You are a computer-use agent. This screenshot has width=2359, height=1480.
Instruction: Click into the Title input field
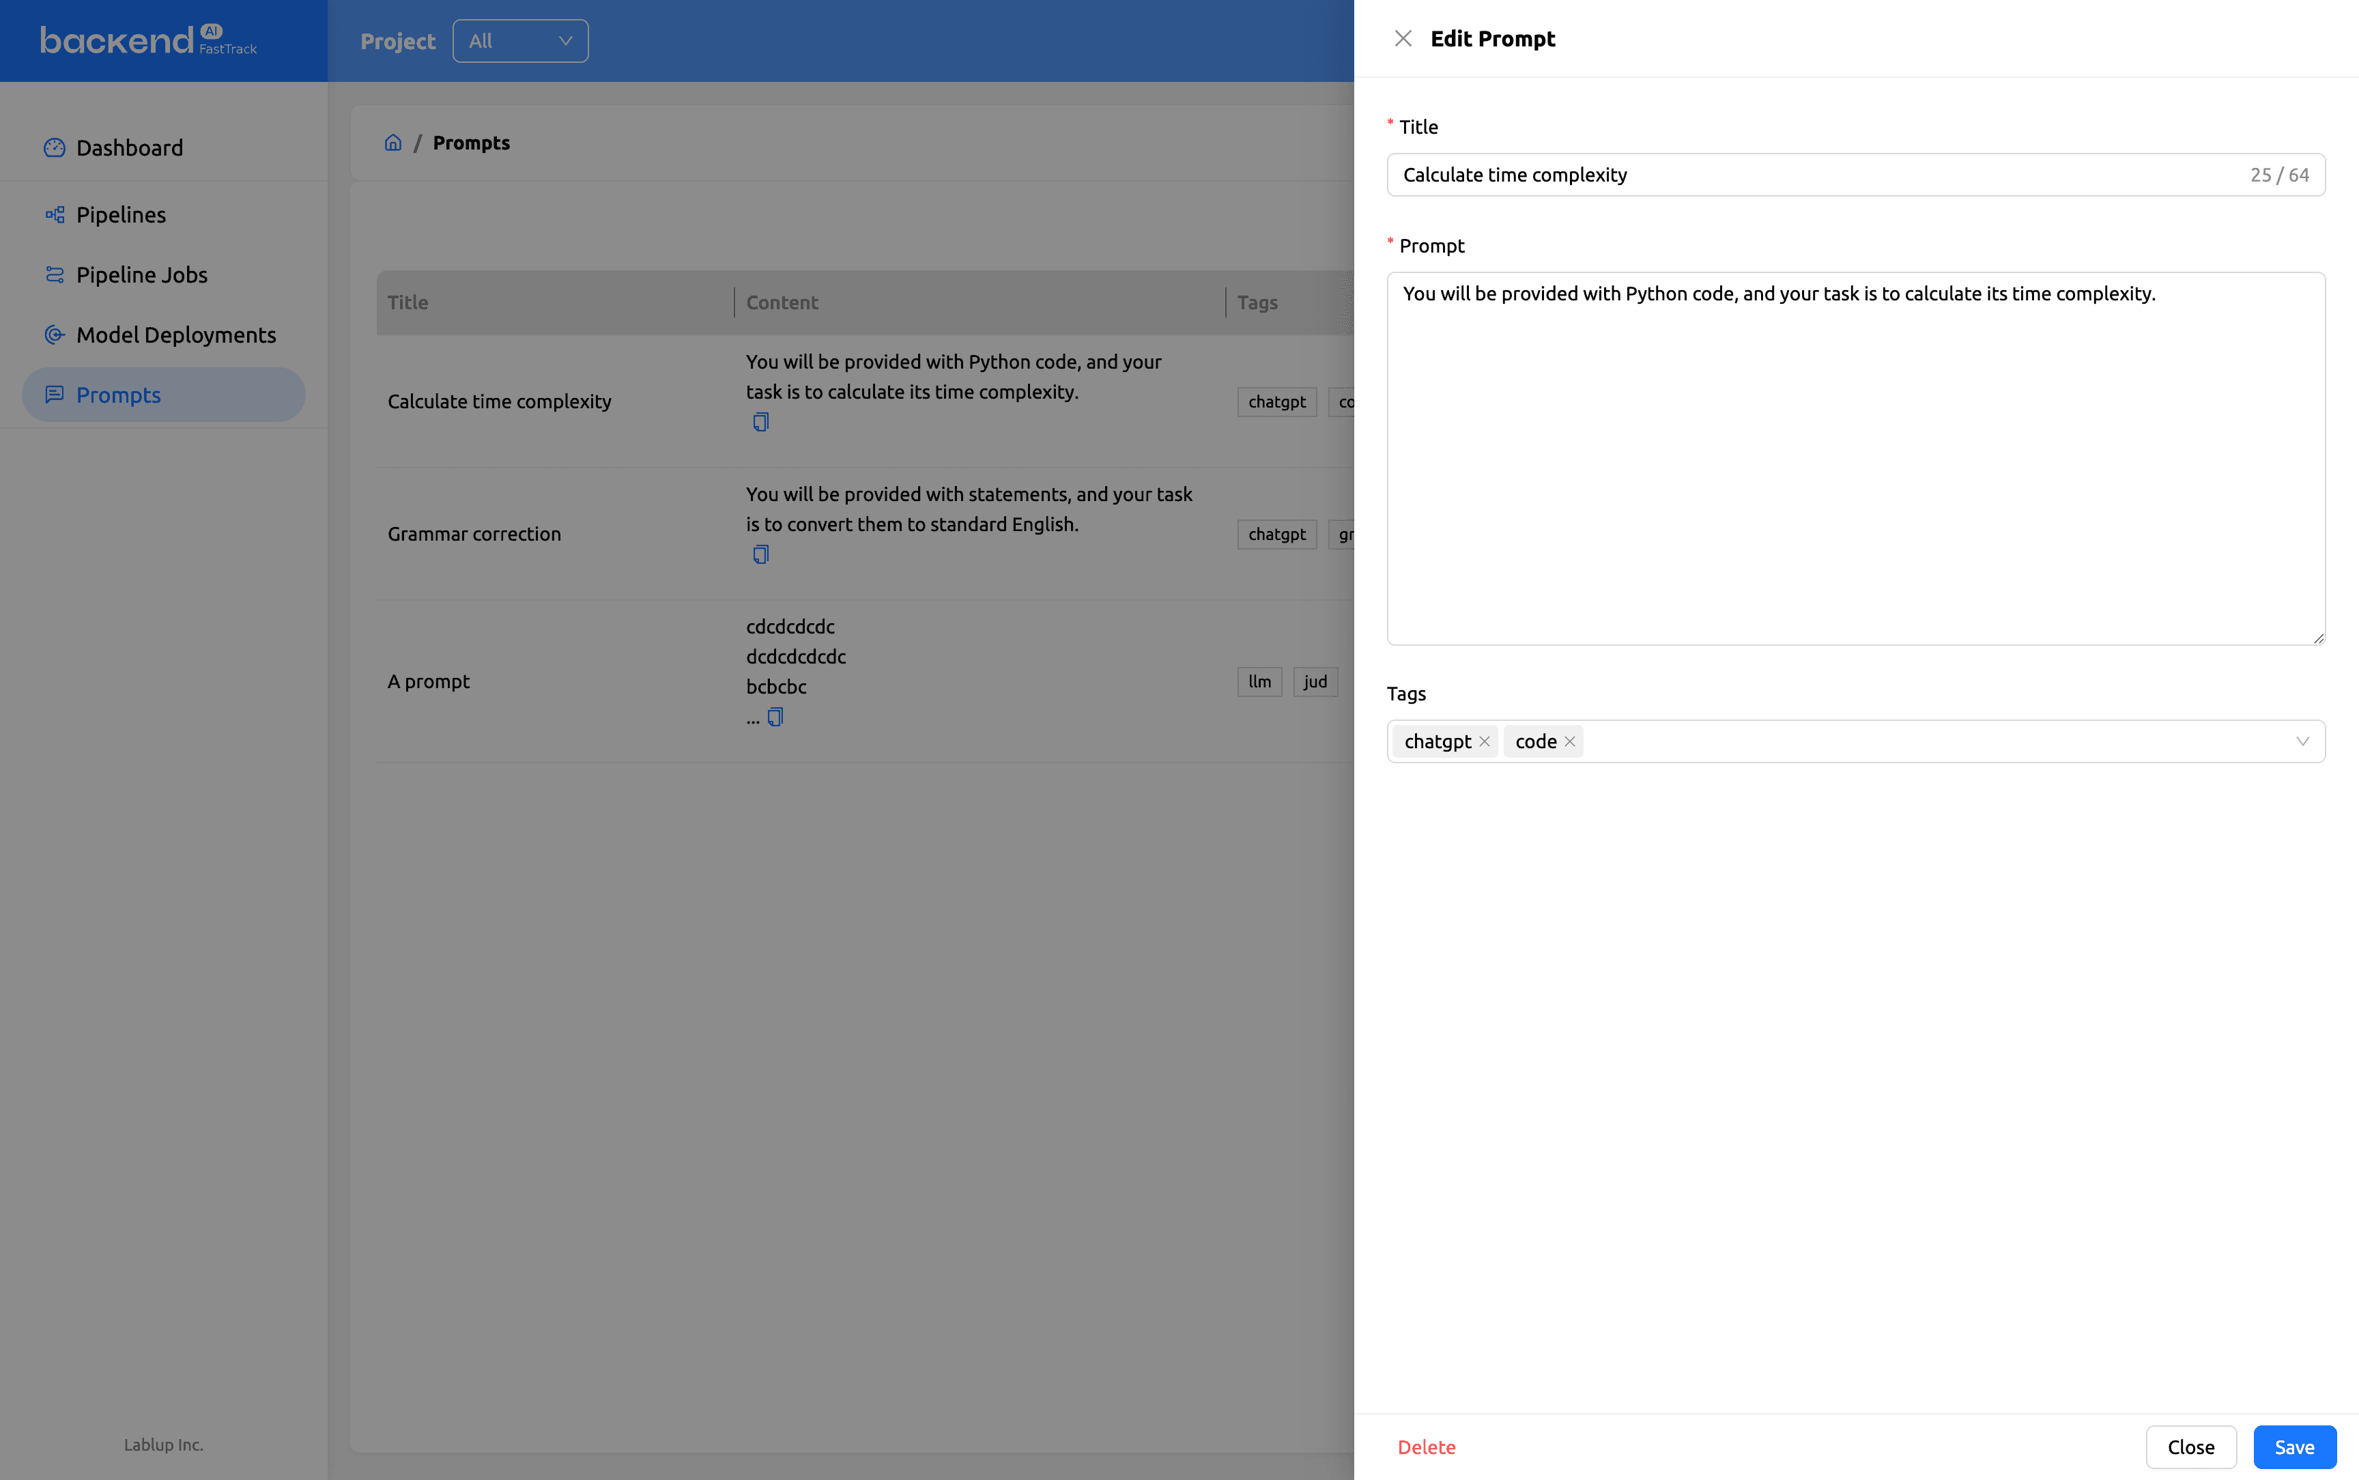[1820, 175]
